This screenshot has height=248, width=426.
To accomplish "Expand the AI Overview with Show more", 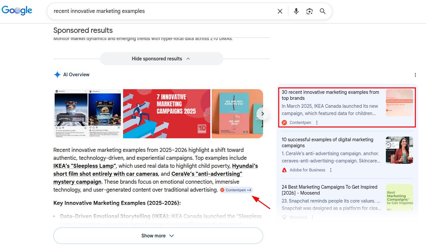I will pyautogui.click(x=158, y=235).
